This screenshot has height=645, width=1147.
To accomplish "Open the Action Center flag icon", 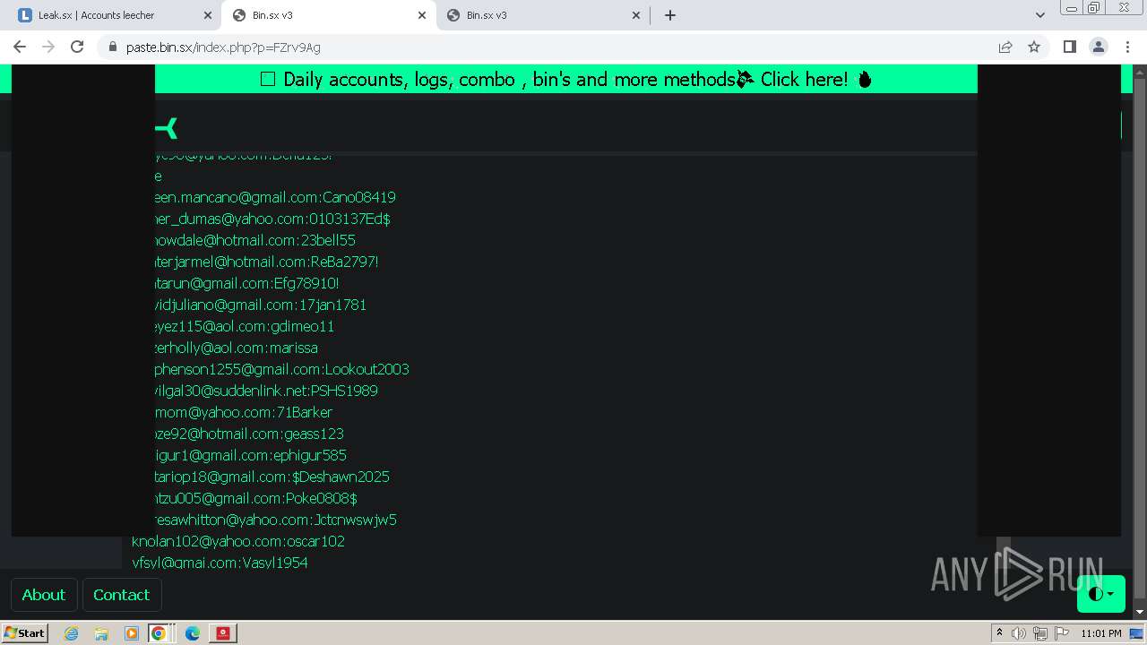I will pyautogui.click(x=1061, y=633).
